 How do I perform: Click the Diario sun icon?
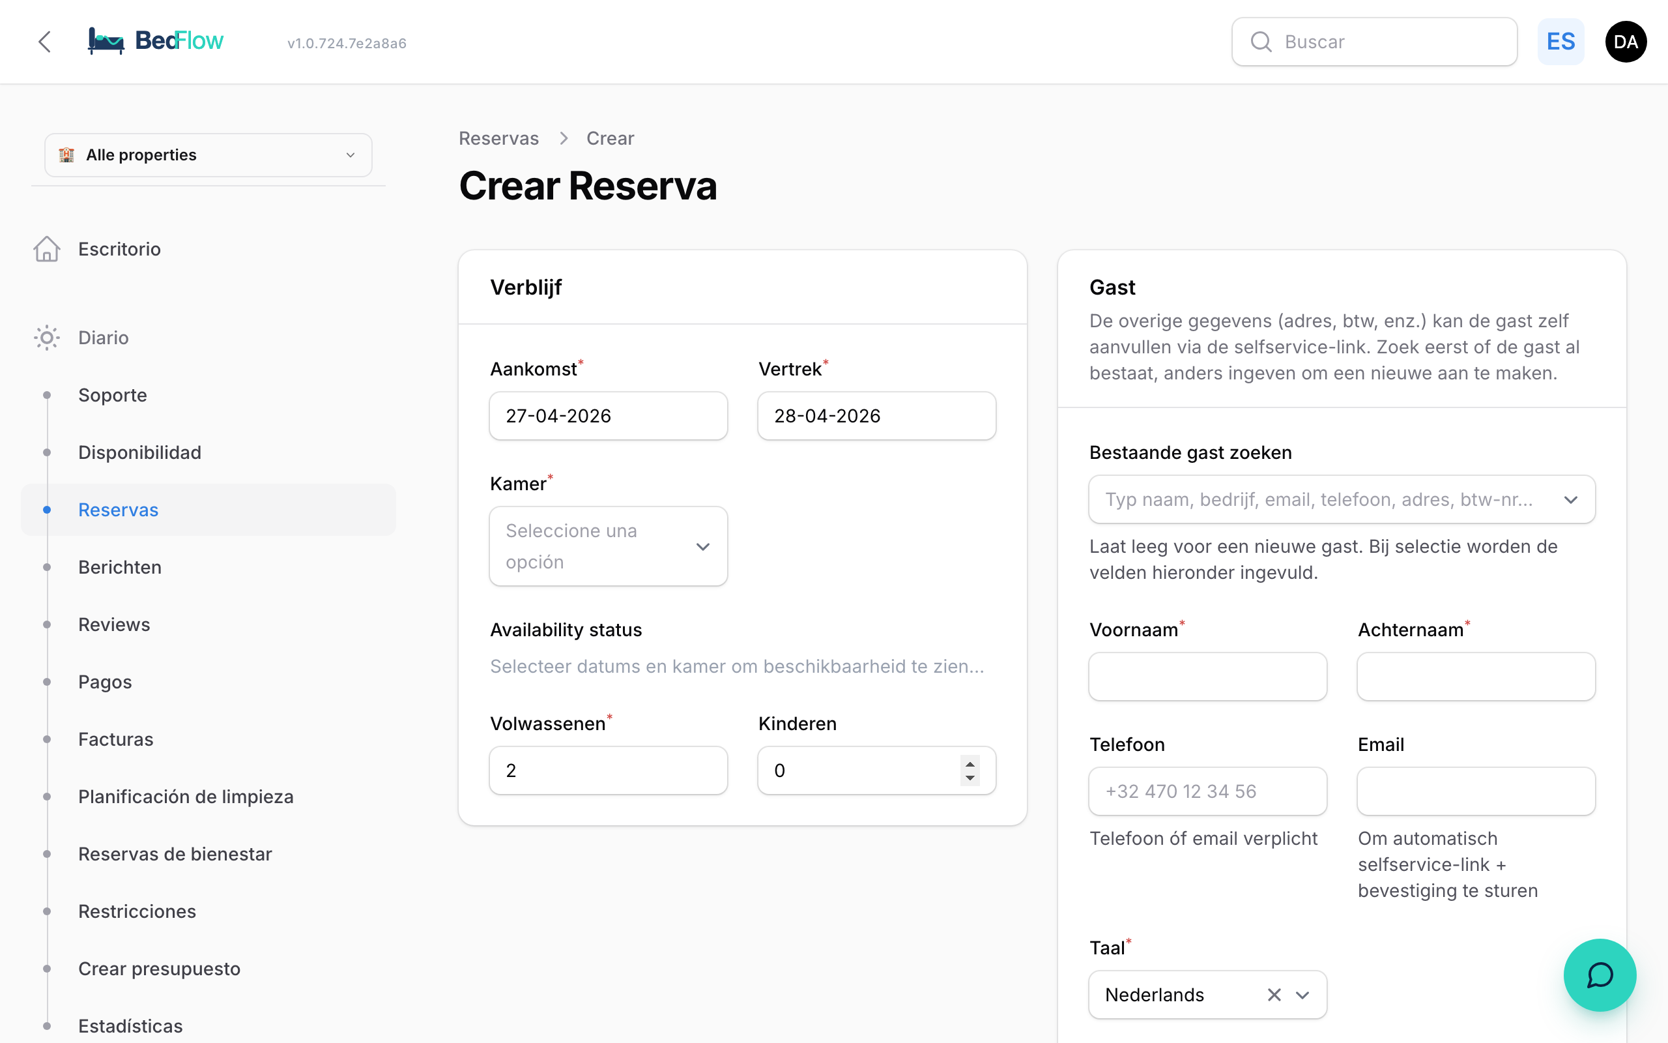(47, 337)
